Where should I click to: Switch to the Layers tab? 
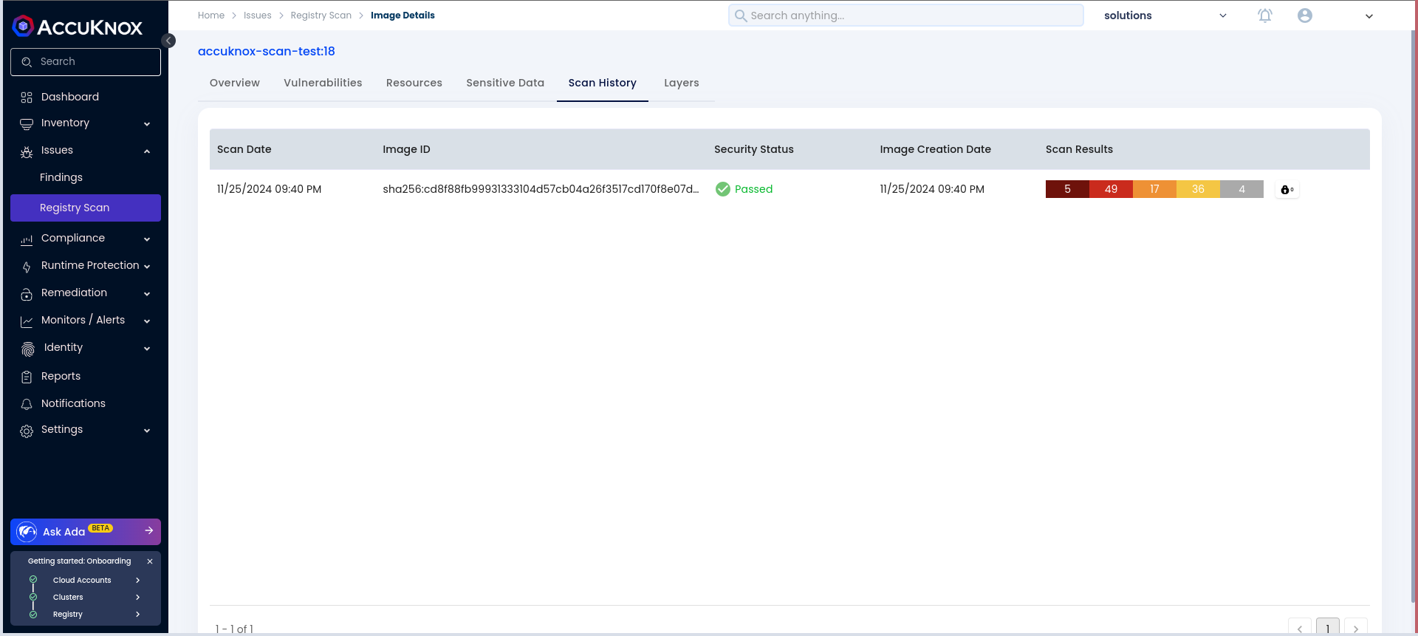(682, 83)
